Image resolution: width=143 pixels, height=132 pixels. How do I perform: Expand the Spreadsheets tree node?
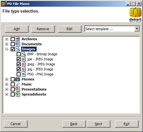7,94
